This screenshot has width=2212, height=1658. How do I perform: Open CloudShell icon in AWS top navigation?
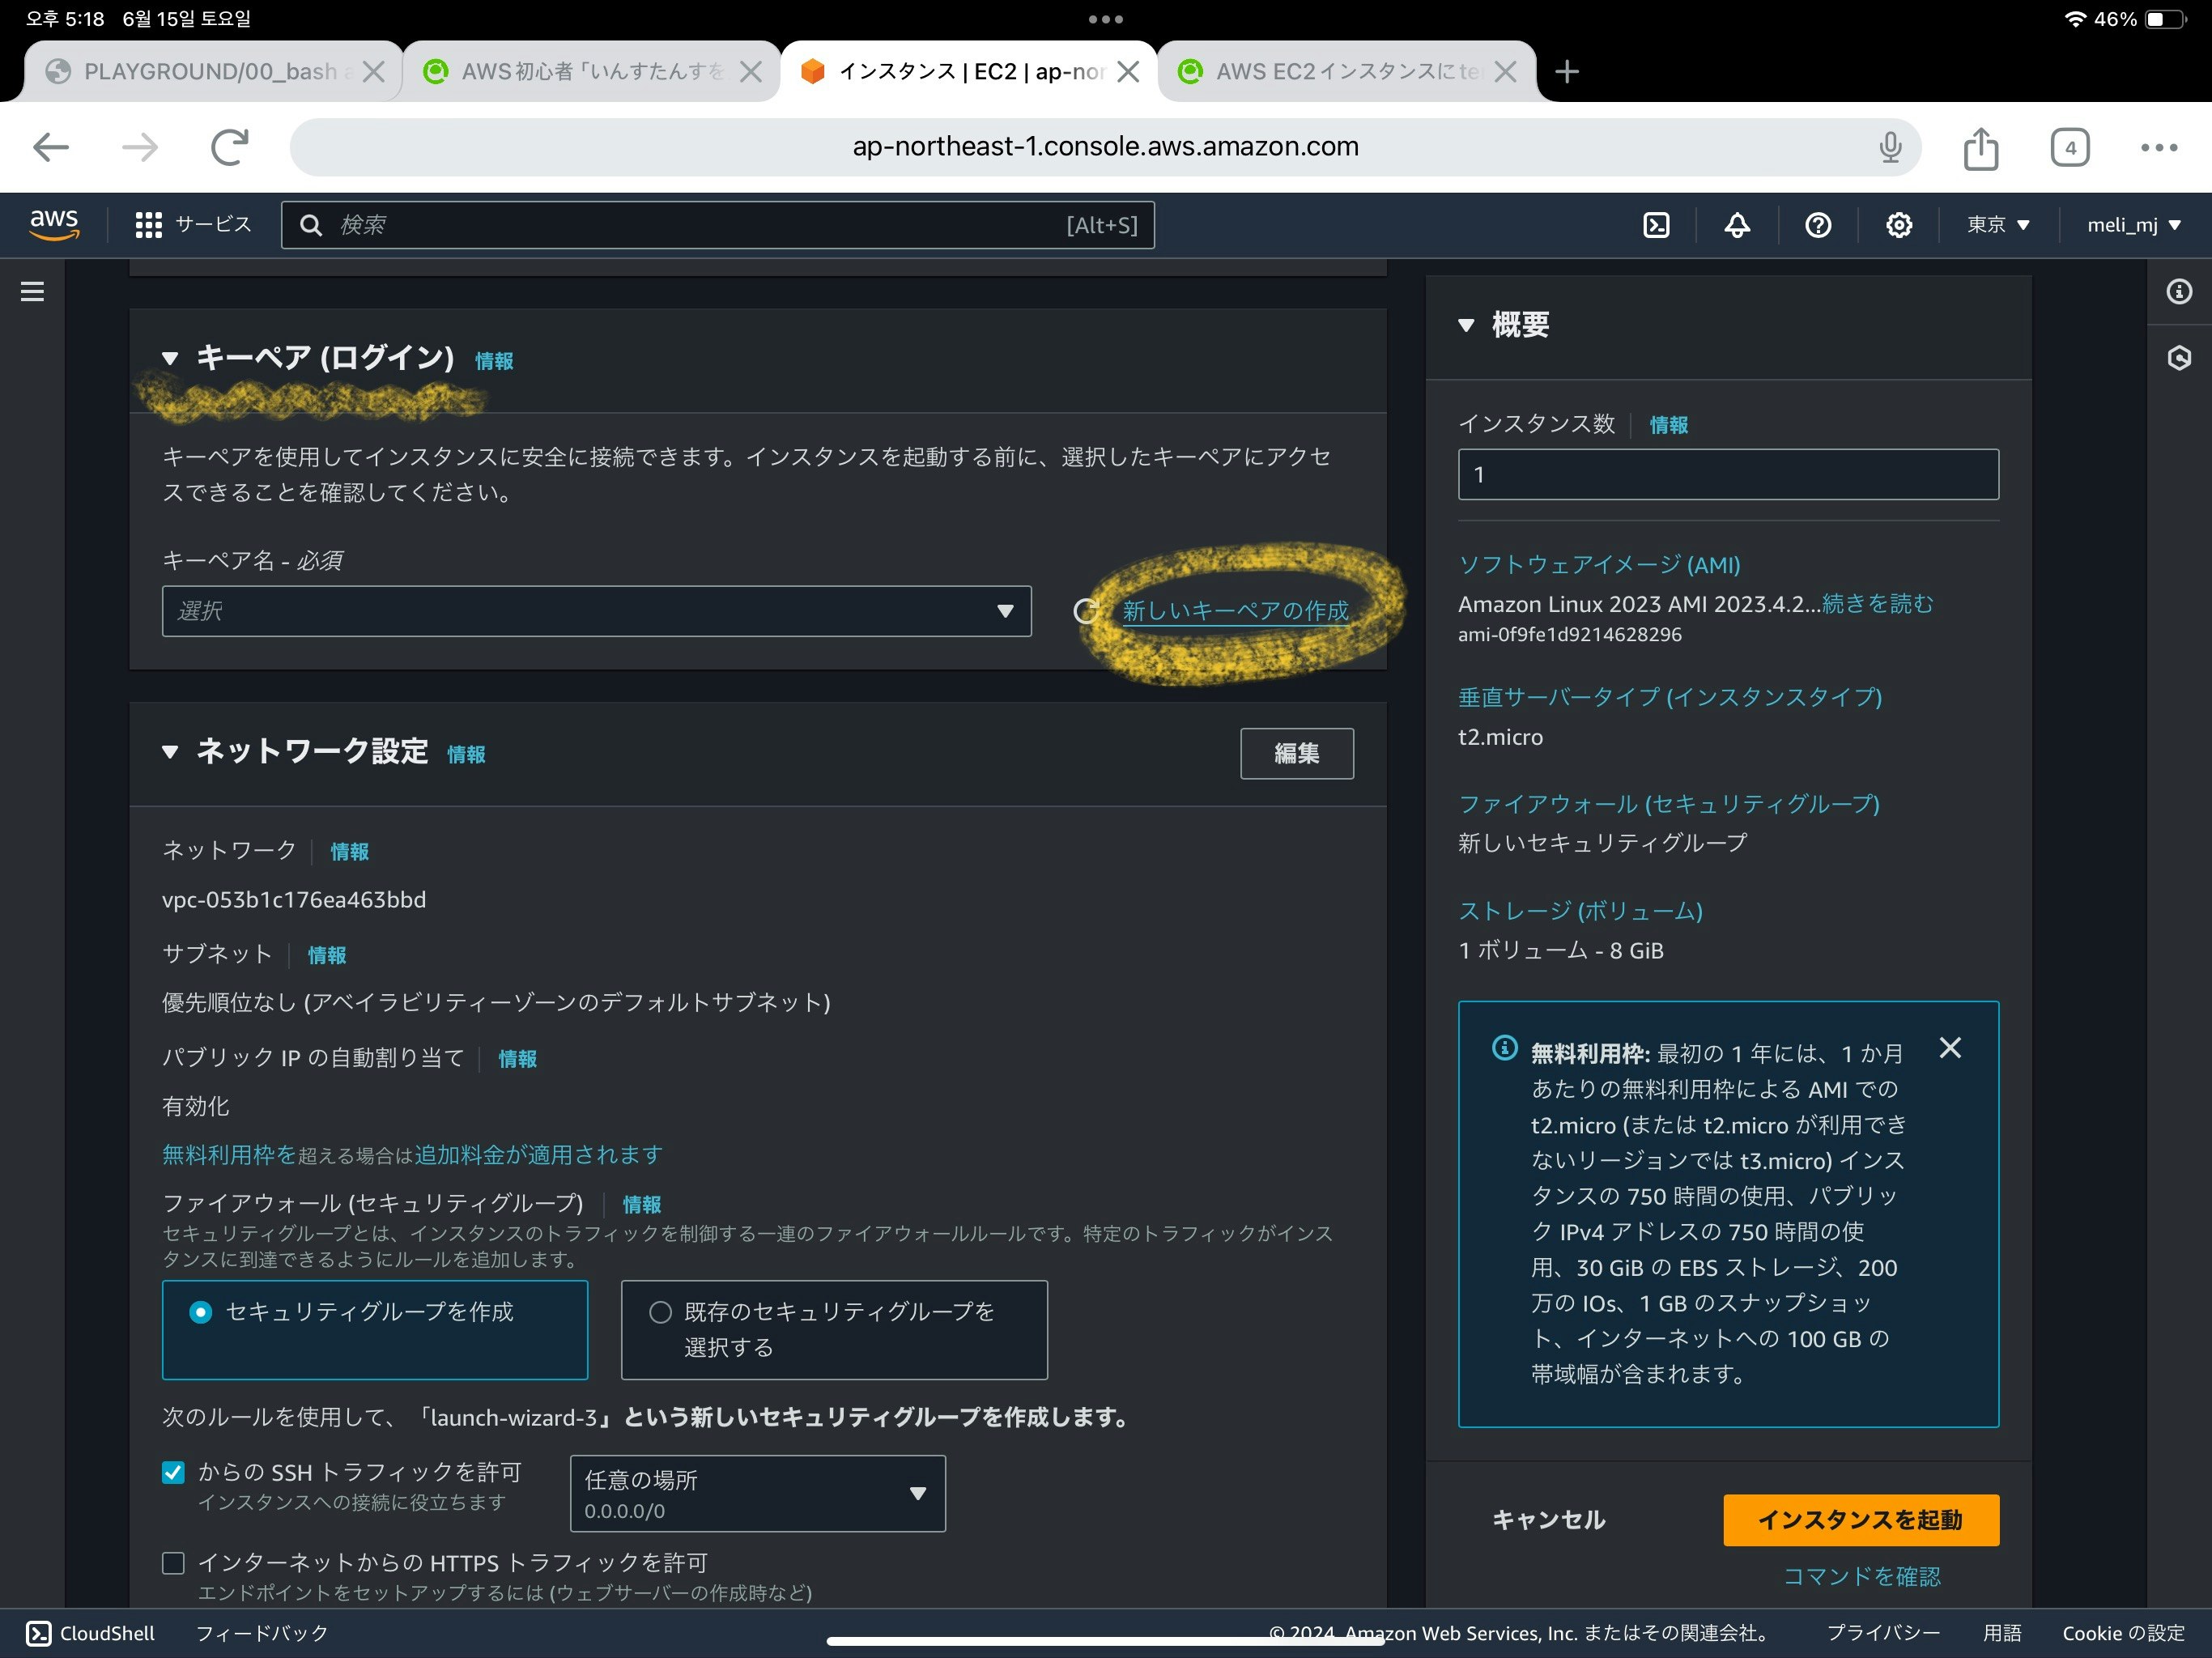(1656, 225)
